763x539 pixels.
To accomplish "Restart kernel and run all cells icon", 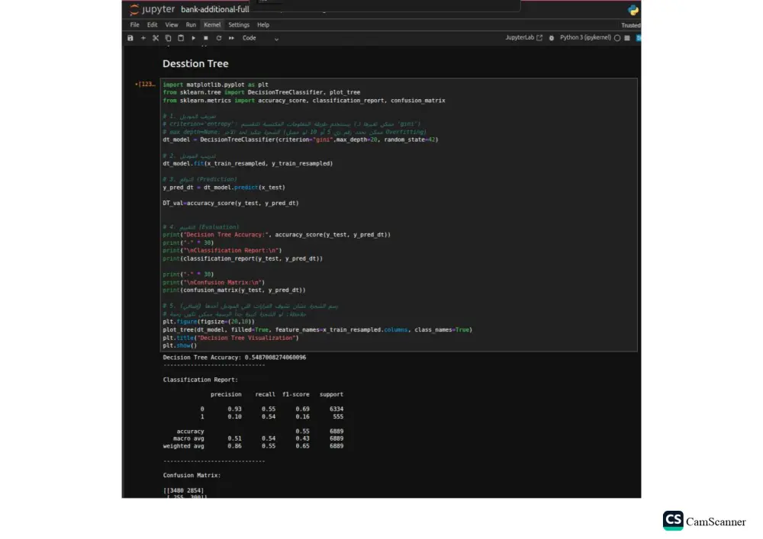I will [231, 37].
